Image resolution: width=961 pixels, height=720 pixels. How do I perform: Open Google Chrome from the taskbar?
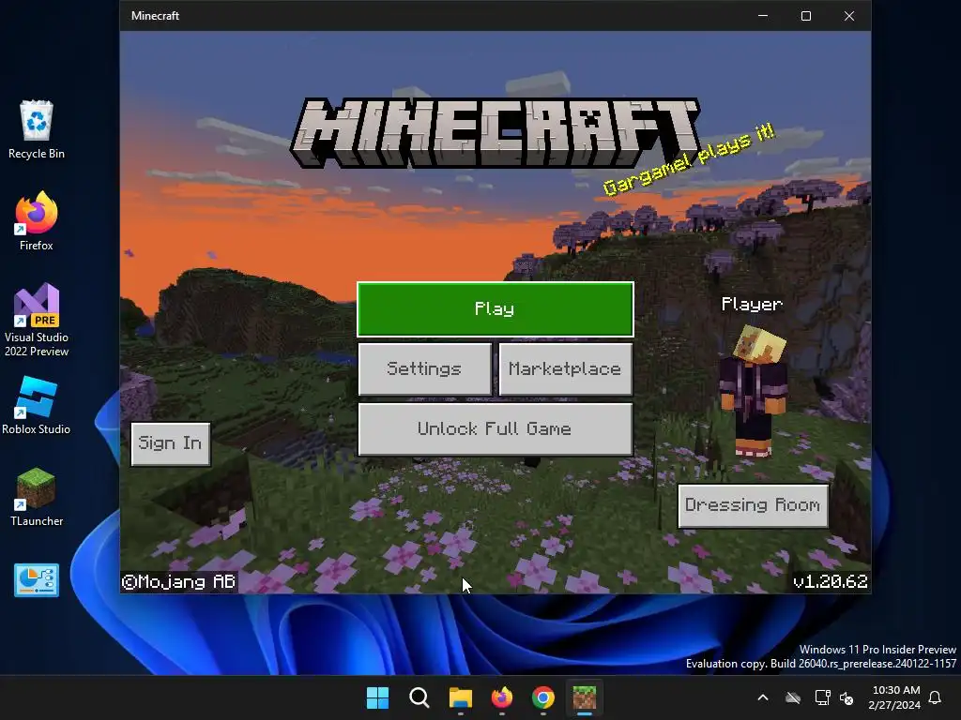click(x=543, y=697)
